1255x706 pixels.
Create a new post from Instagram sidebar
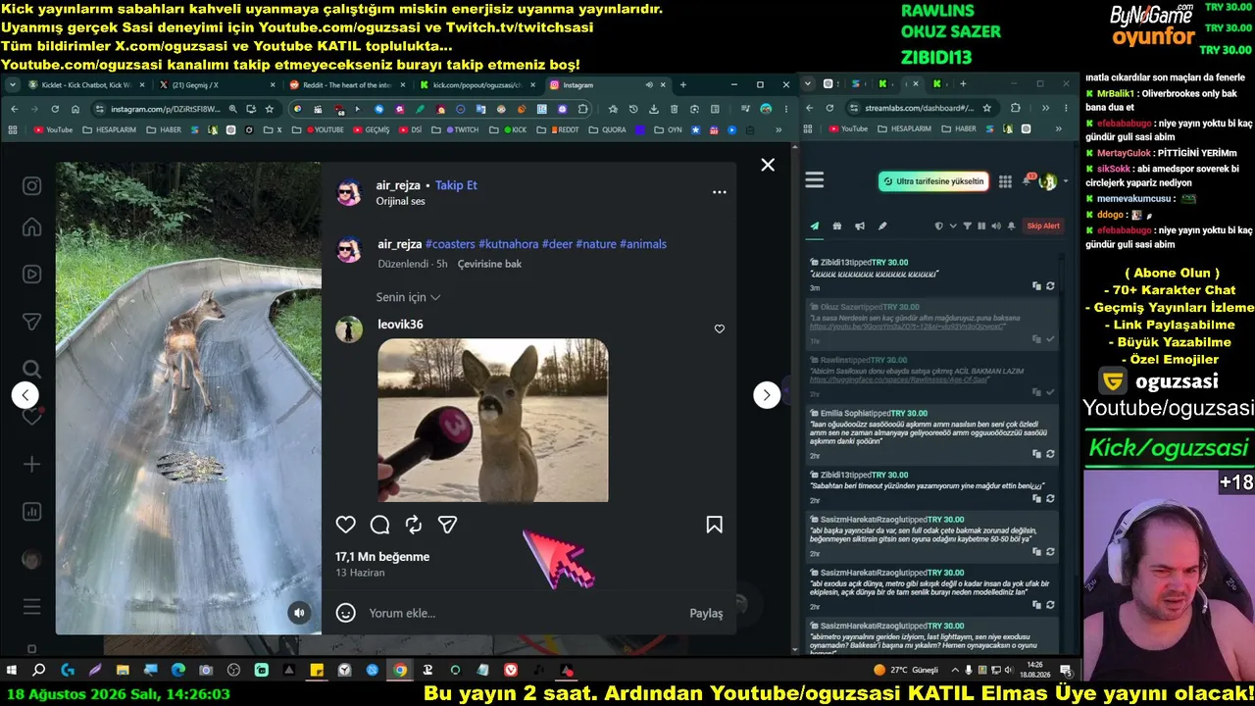click(x=32, y=464)
